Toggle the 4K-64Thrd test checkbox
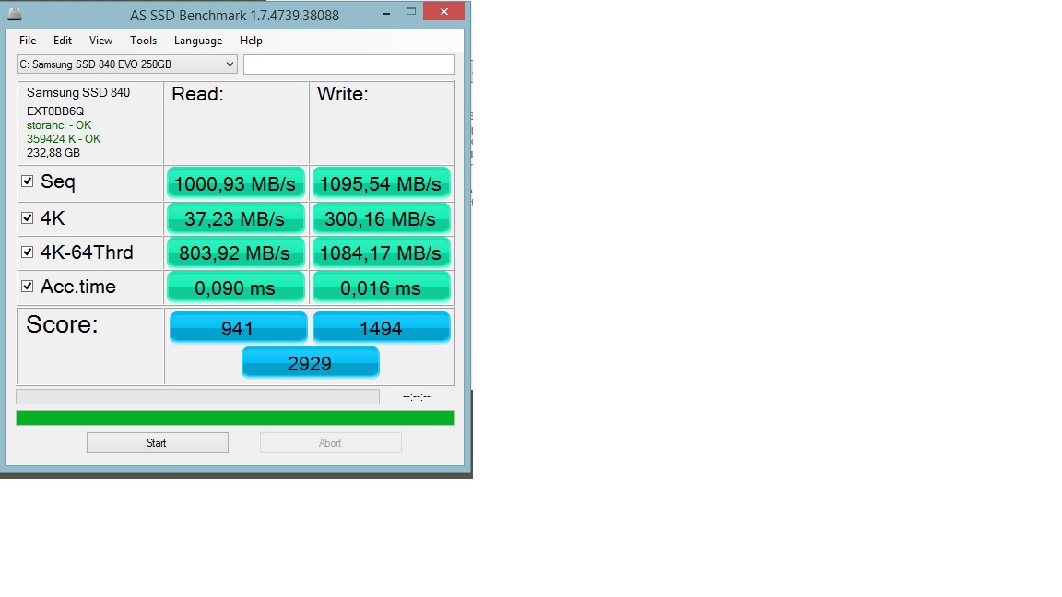This screenshot has width=1062, height=597. pyautogui.click(x=27, y=252)
